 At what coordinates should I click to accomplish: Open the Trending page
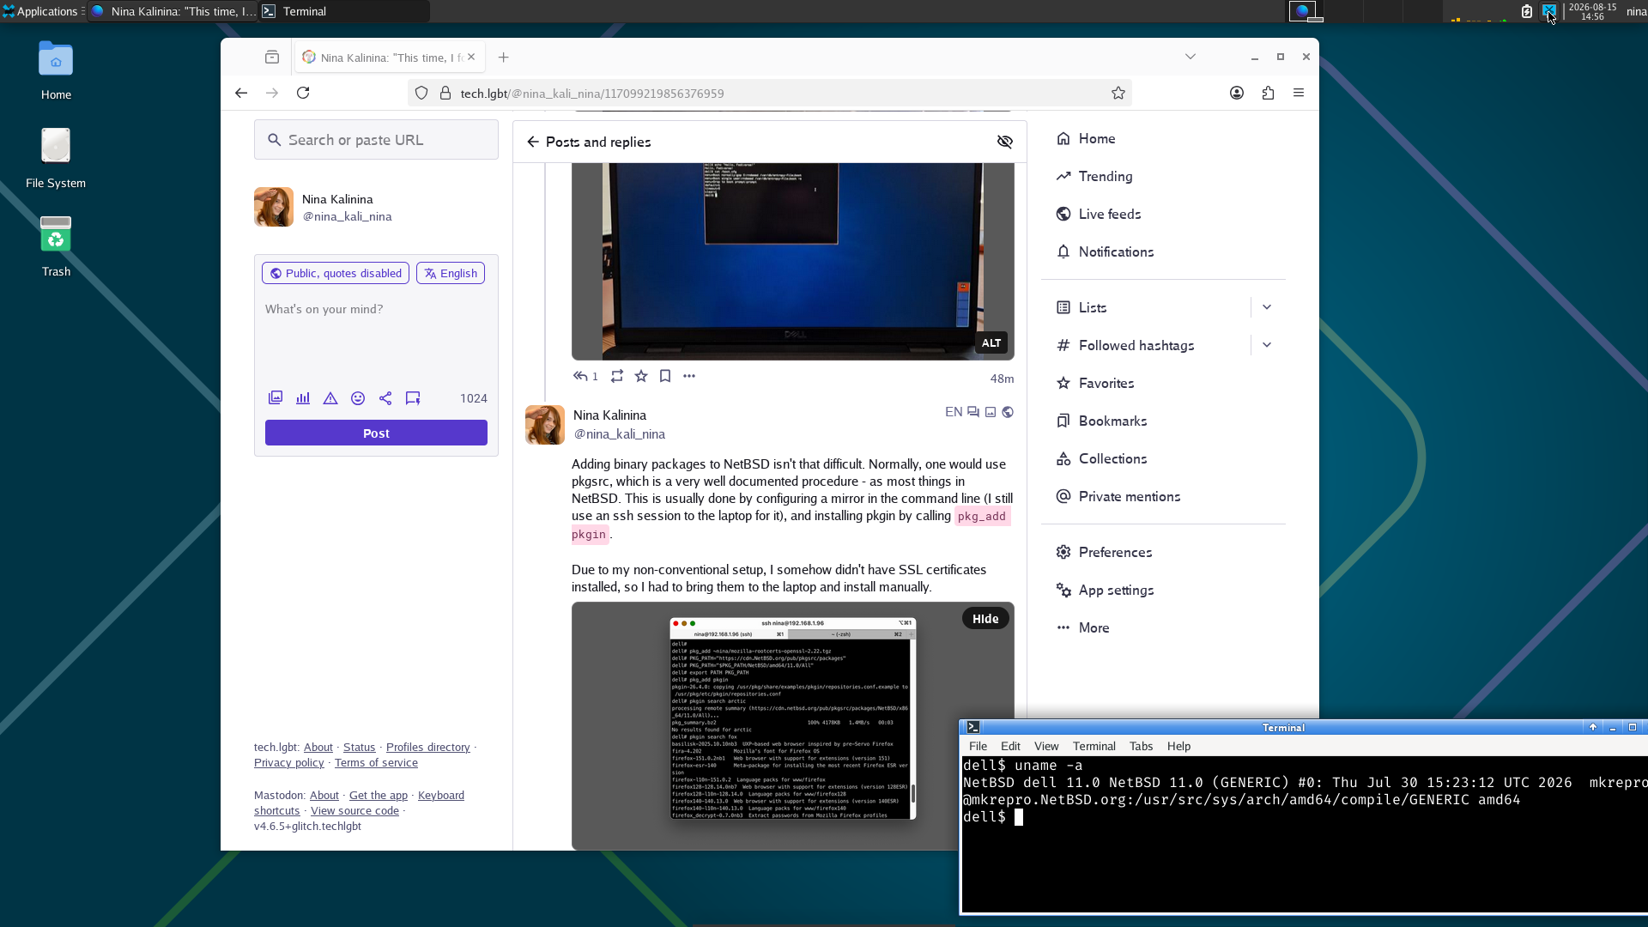tap(1106, 176)
